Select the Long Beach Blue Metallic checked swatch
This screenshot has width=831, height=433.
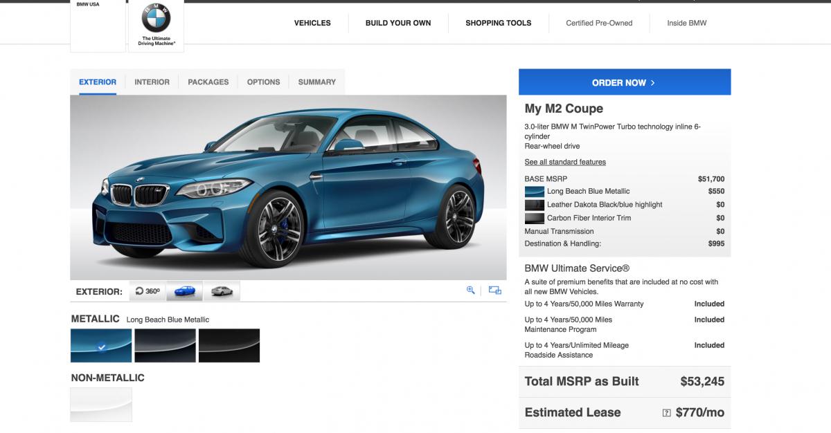[100, 345]
